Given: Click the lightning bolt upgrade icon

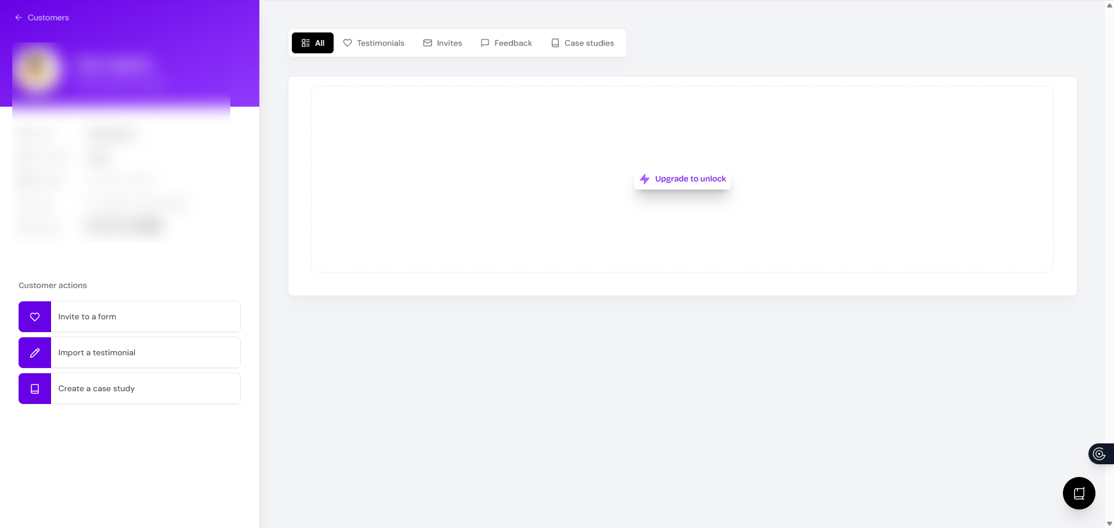Looking at the screenshot, I should (x=644, y=179).
